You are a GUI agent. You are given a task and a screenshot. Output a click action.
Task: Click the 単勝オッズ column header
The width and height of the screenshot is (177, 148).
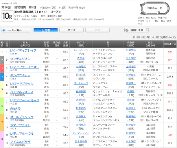[170, 44]
